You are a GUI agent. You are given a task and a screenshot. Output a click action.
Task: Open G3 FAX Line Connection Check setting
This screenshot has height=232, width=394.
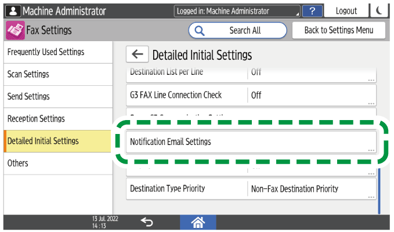tap(251, 95)
